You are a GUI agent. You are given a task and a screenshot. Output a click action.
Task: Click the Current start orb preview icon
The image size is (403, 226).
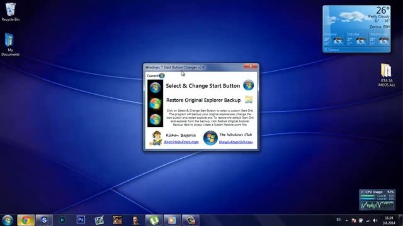click(162, 75)
